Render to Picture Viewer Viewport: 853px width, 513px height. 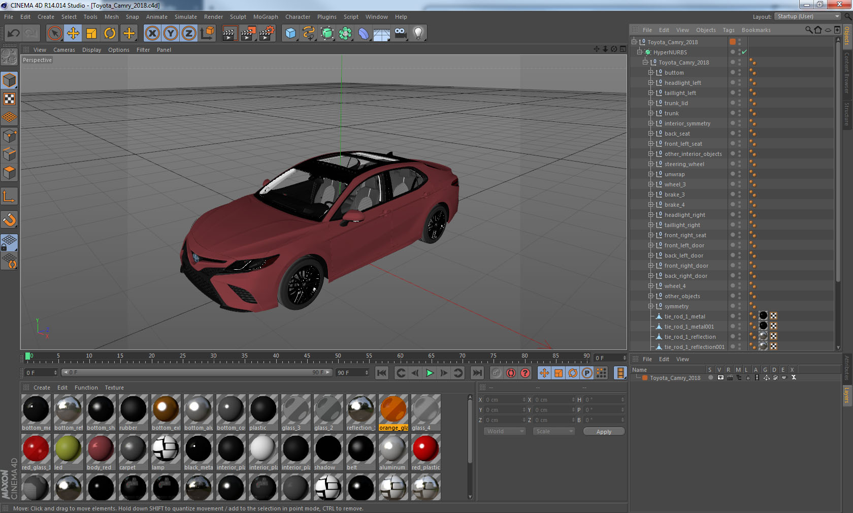coord(248,34)
